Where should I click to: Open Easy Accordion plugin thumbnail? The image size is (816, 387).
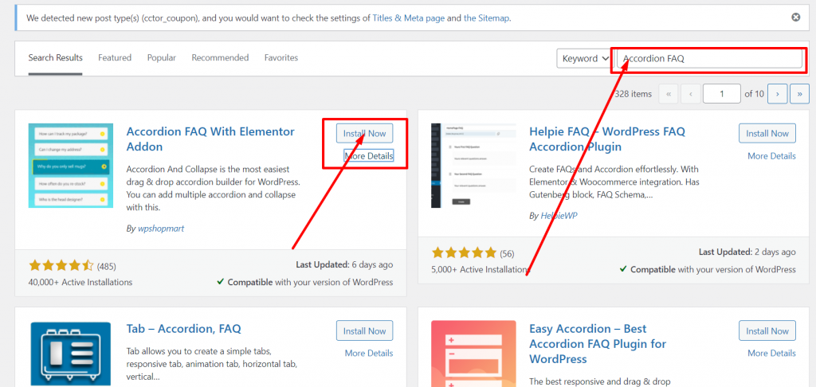pyautogui.click(x=473, y=354)
